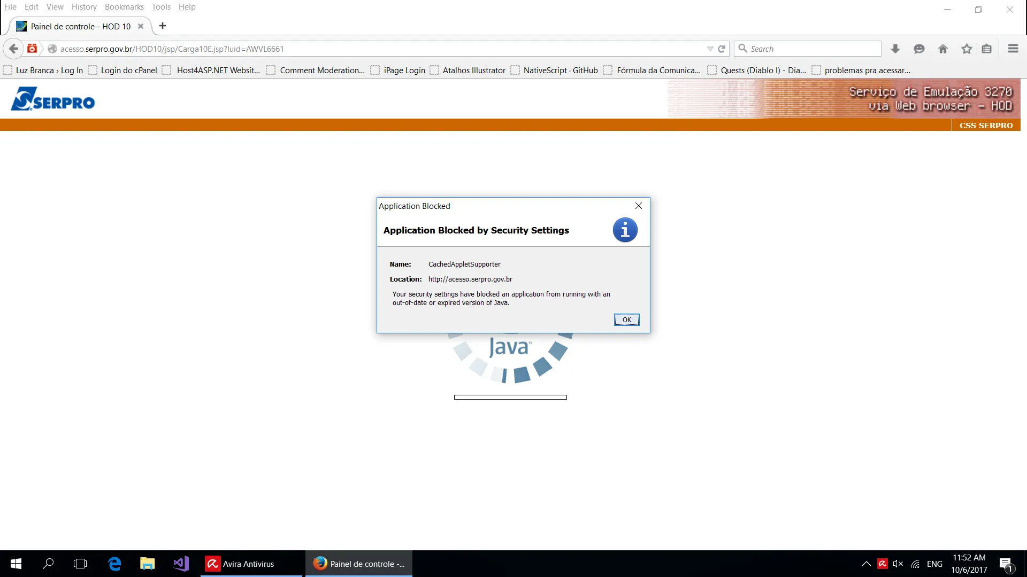Click the CSS SERPRO link
Viewport: 1027px width, 577px height.
point(986,125)
